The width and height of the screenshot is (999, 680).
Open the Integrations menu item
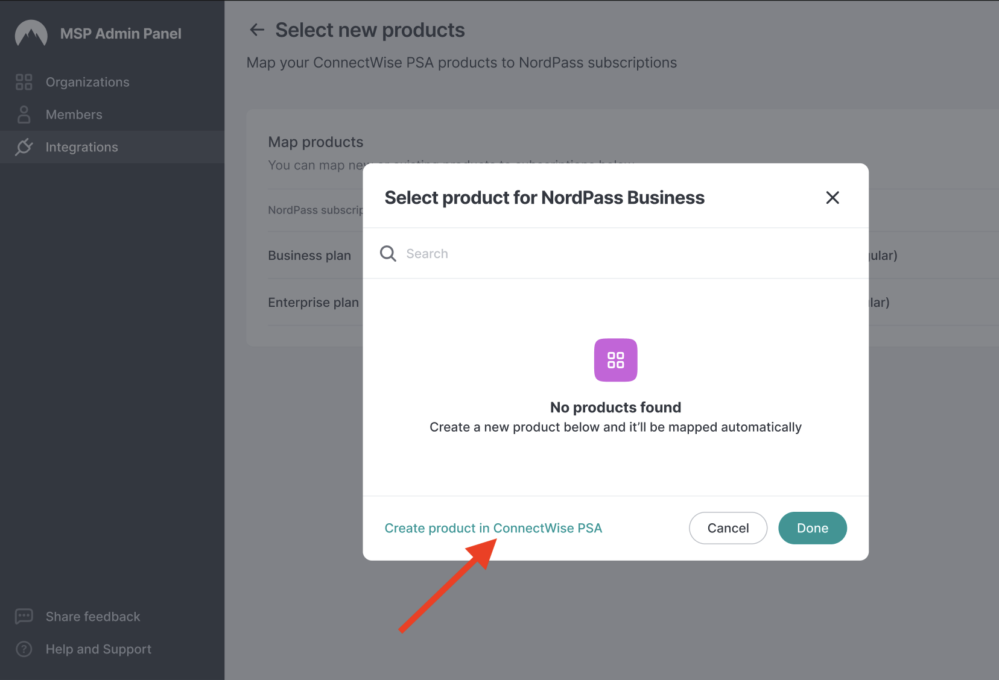(x=112, y=147)
